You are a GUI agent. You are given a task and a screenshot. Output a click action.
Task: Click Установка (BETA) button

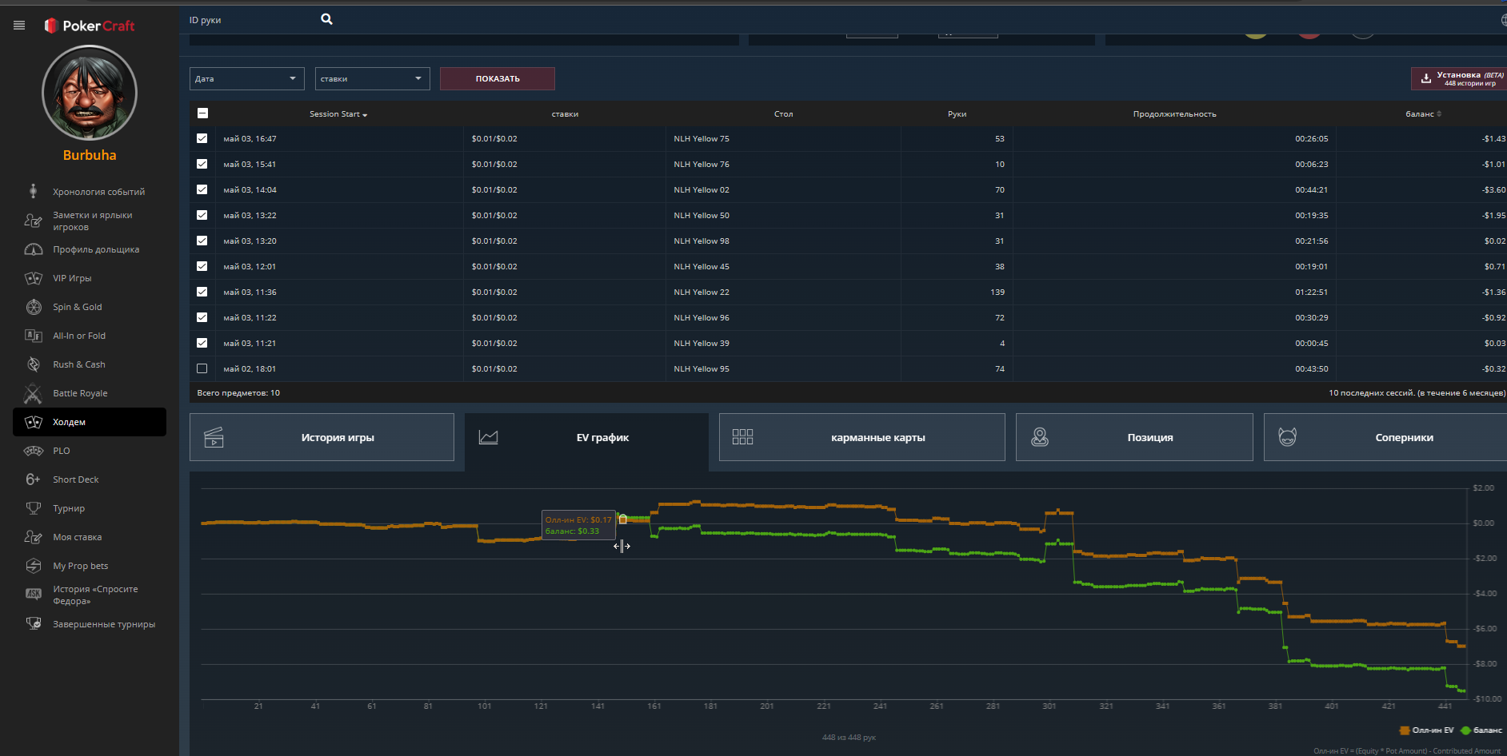tap(1459, 78)
